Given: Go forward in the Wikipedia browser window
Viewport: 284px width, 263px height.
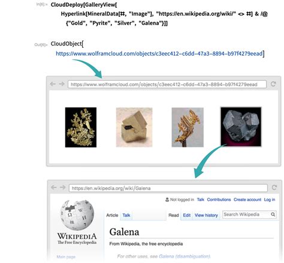Looking at the screenshot, I should point(63,188).
